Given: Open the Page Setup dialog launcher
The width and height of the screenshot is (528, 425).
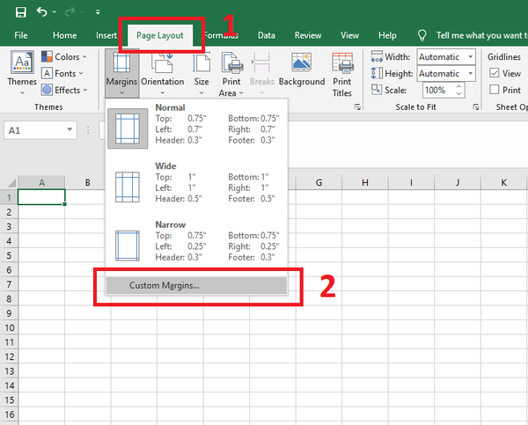Looking at the screenshot, I should coord(357,107).
